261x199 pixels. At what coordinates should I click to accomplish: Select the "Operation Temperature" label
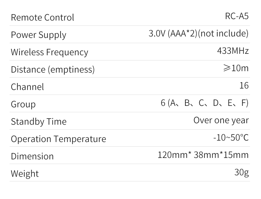point(58,139)
